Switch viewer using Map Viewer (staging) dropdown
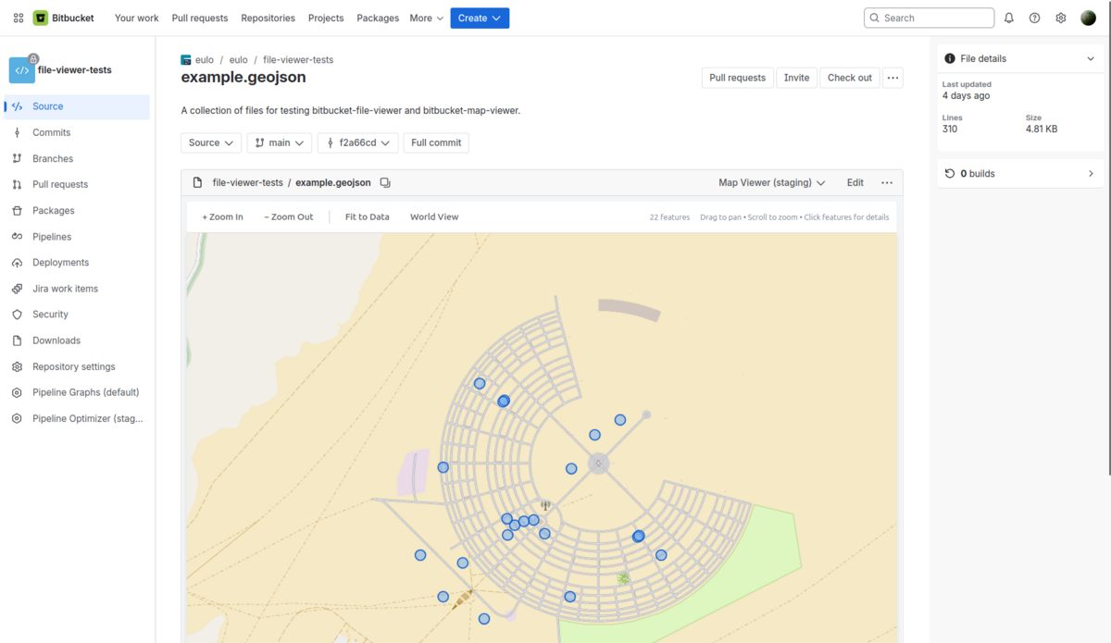The height and width of the screenshot is (643, 1111). click(772, 182)
